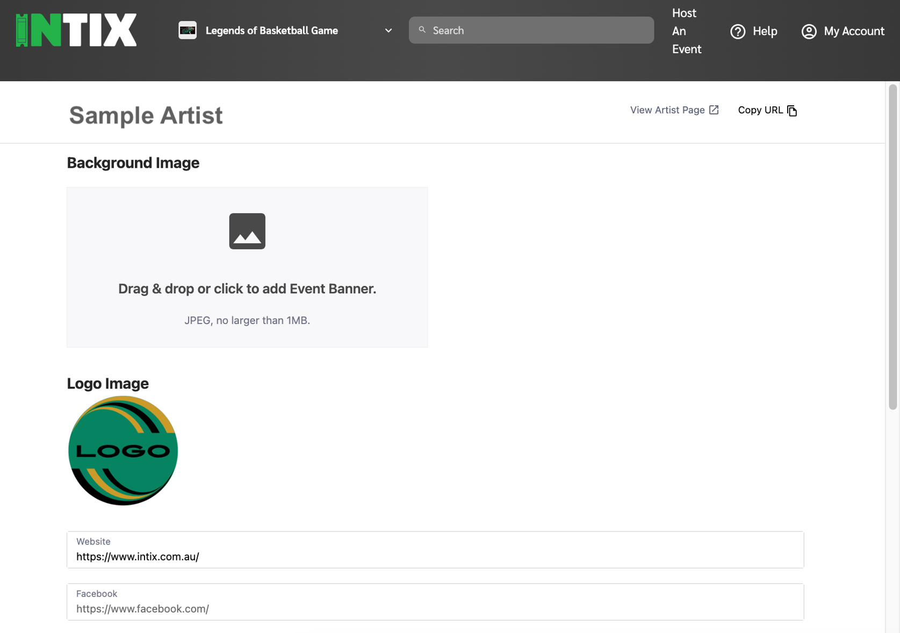
Task: Click the My Account person icon
Action: click(809, 31)
